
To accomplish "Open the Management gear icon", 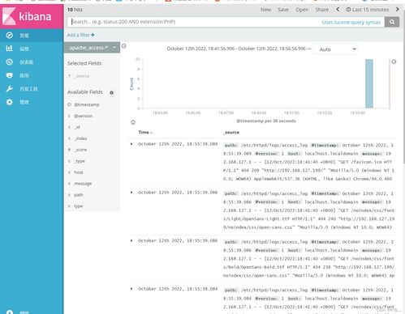I will 10,102.
